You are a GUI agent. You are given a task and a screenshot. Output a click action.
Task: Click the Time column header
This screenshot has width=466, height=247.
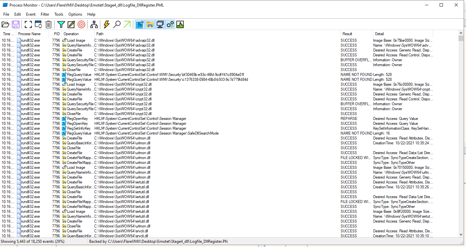(8, 34)
